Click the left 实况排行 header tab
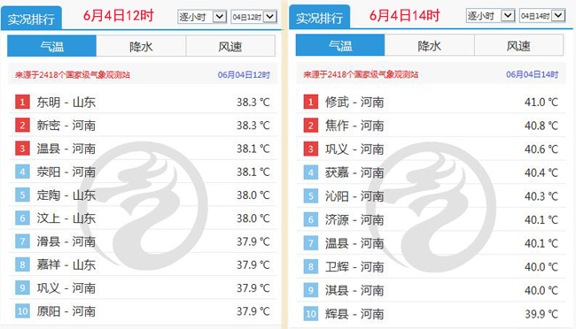576x329 pixels. (x=31, y=19)
